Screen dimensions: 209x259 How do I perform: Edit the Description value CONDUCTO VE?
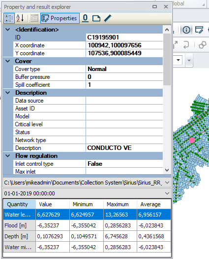124,148
